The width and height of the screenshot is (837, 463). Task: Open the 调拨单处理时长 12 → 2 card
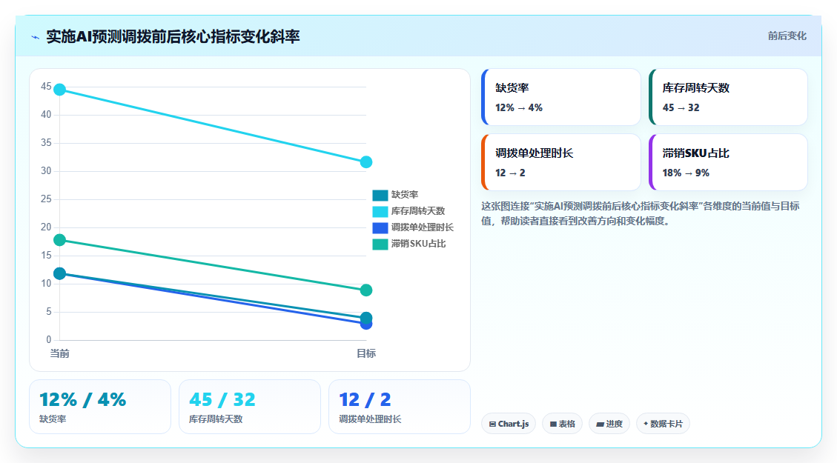coord(560,162)
